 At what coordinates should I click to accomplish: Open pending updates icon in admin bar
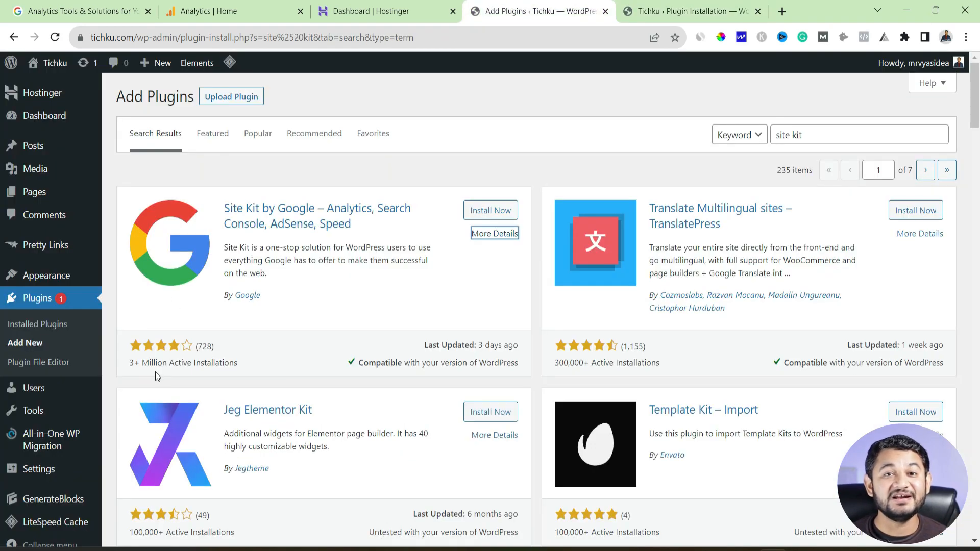click(x=83, y=63)
